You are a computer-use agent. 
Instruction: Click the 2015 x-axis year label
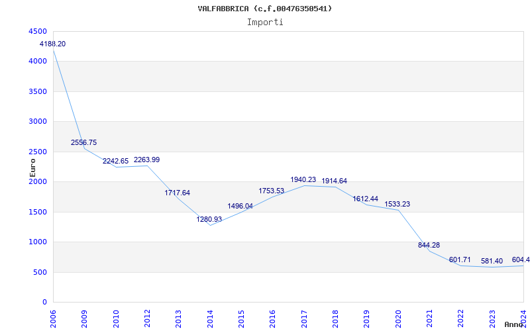pos(241,319)
